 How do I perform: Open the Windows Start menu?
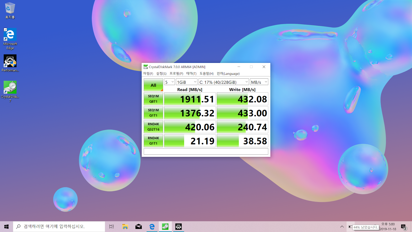pyautogui.click(x=6, y=227)
